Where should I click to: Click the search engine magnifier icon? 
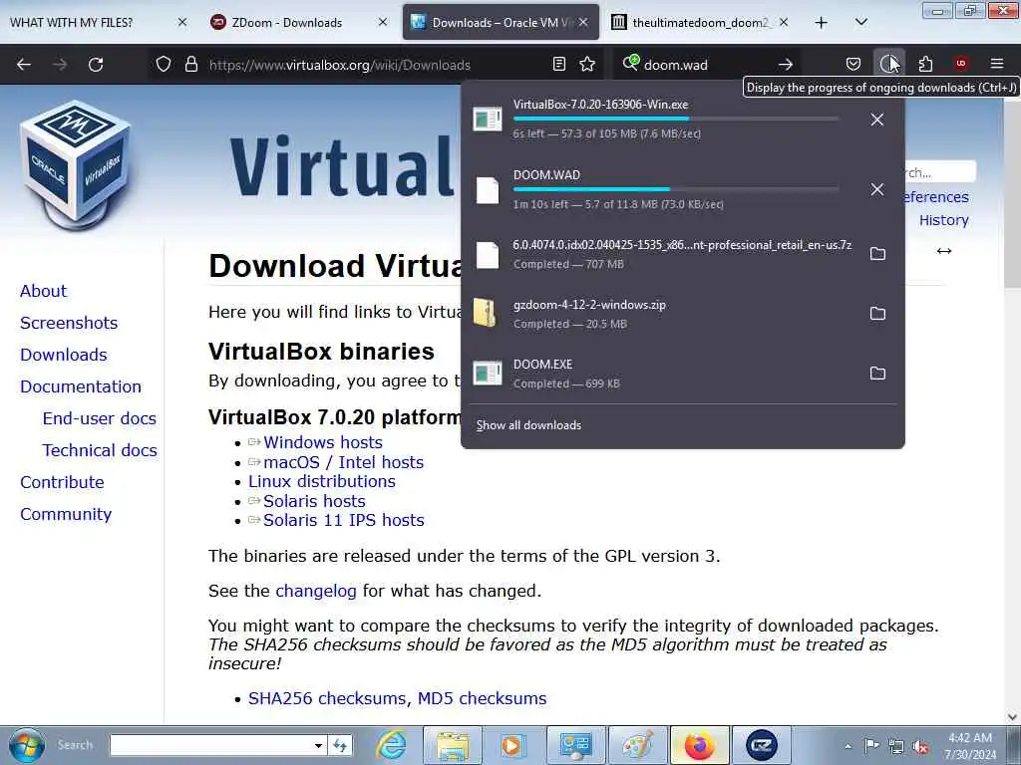[630, 63]
